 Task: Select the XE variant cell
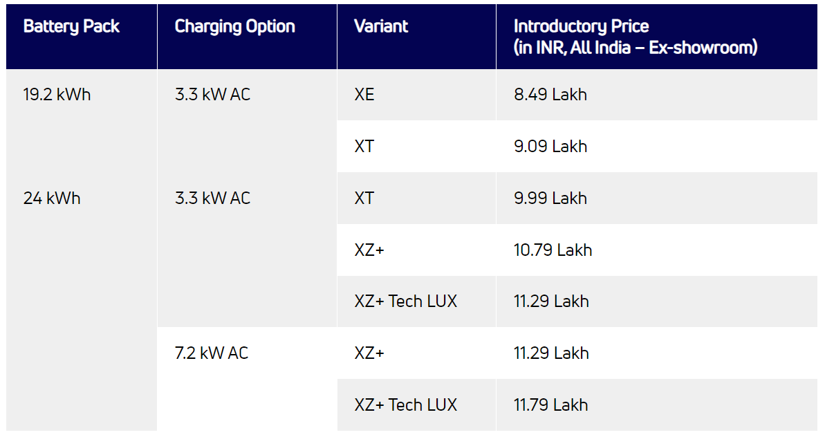[364, 95]
